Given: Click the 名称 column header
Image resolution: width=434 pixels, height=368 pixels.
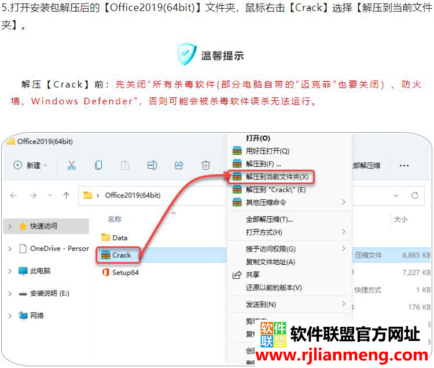Looking at the screenshot, I should click(115, 219).
